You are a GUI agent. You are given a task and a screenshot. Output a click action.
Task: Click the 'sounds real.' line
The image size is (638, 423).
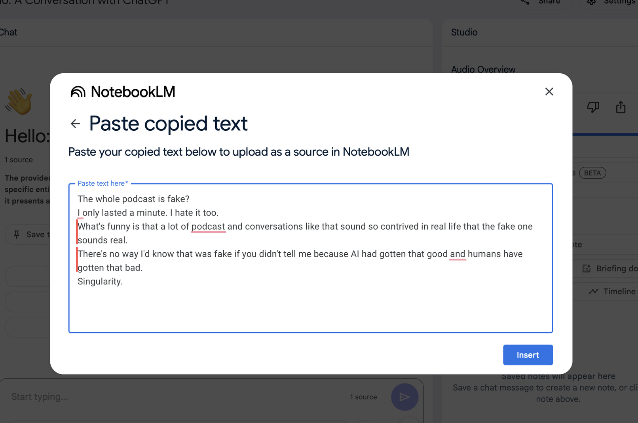pyautogui.click(x=103, y=240)
